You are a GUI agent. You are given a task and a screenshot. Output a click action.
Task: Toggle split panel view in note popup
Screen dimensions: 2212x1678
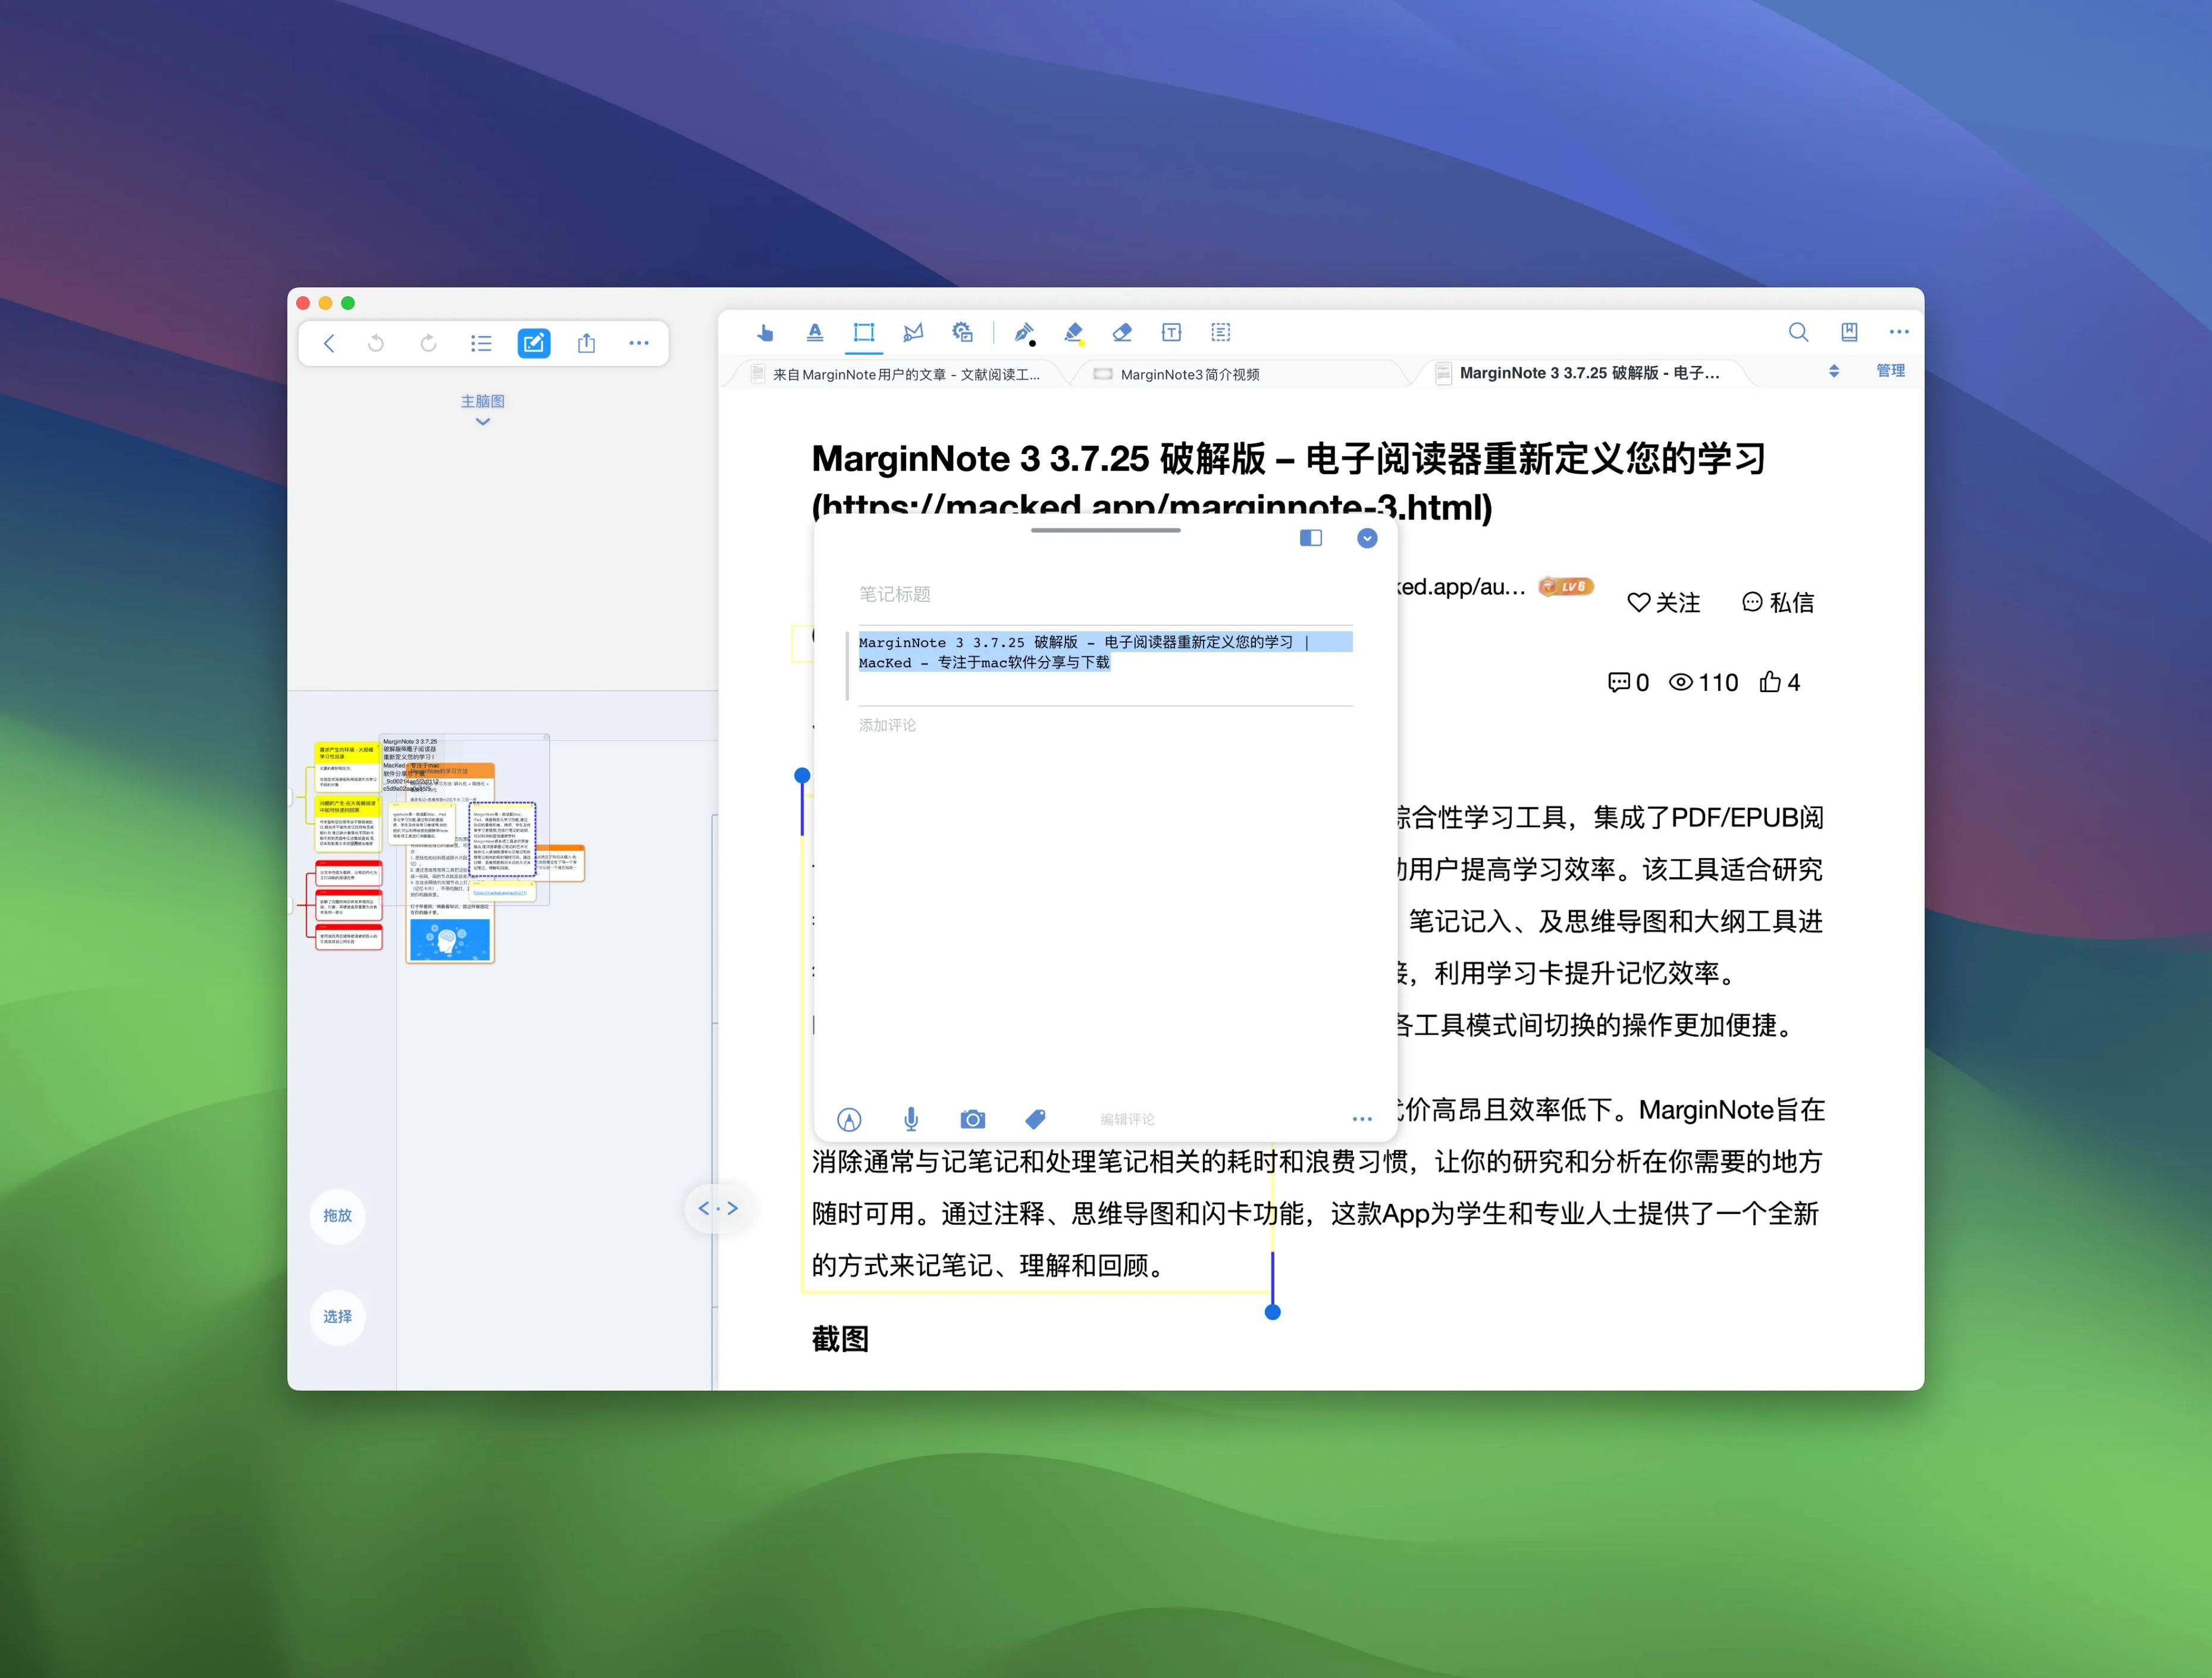[1310, 538]
